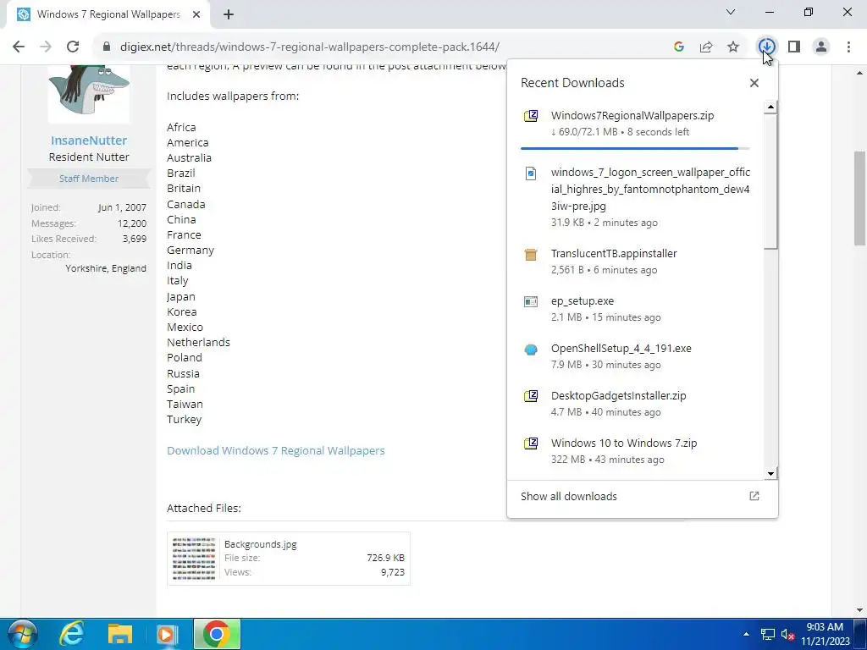Click the downloads list scrollbar thumb
This screenshot has width=867, height=650.
[770, 181]
